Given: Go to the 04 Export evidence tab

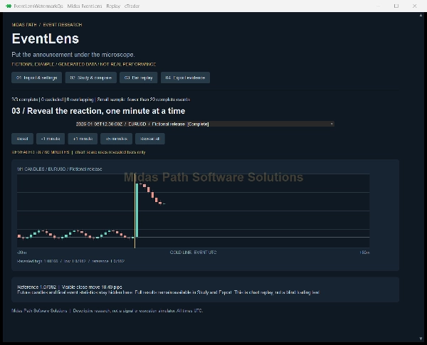Looking at the screenshot, I should tap(185, 78).
